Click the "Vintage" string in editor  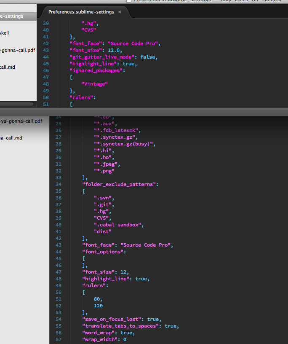click(94, 84)
